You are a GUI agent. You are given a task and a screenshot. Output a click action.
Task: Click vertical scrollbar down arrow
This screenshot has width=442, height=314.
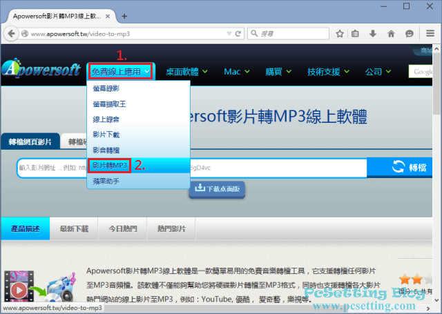pos(436,300)
